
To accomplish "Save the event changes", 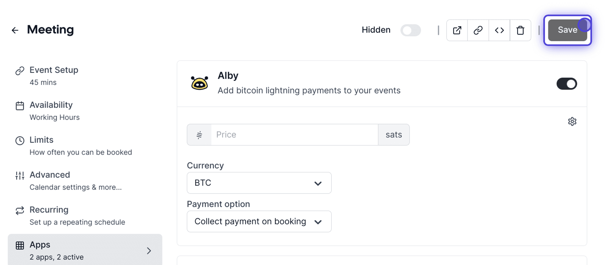I will point(567,30).
